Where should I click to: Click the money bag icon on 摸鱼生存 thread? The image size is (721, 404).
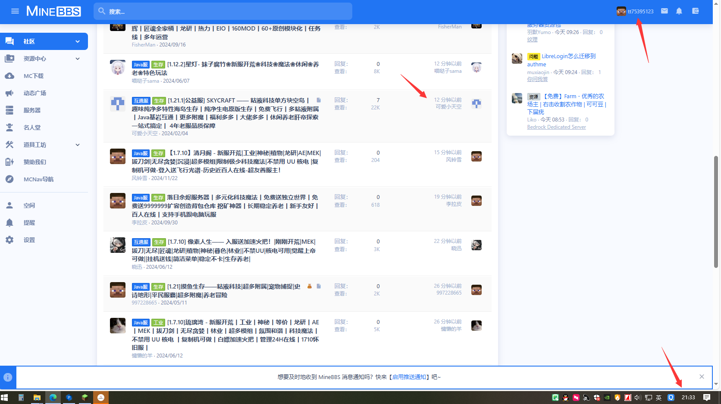[310, 286]
